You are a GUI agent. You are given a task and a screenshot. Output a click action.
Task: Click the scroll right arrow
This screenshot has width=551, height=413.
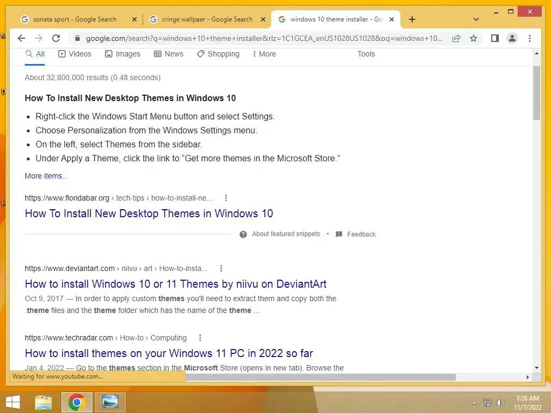tap(528, 377)
